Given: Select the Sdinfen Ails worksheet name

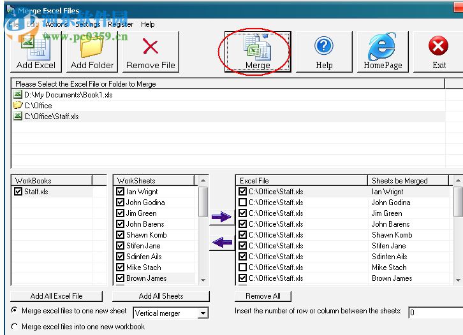Looking at the screenshot, I should click(x=143, y=257).
